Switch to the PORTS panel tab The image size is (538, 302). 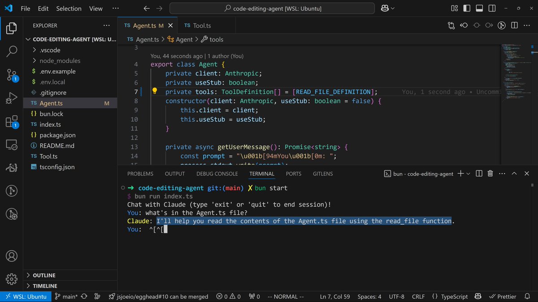pos(294,174)
